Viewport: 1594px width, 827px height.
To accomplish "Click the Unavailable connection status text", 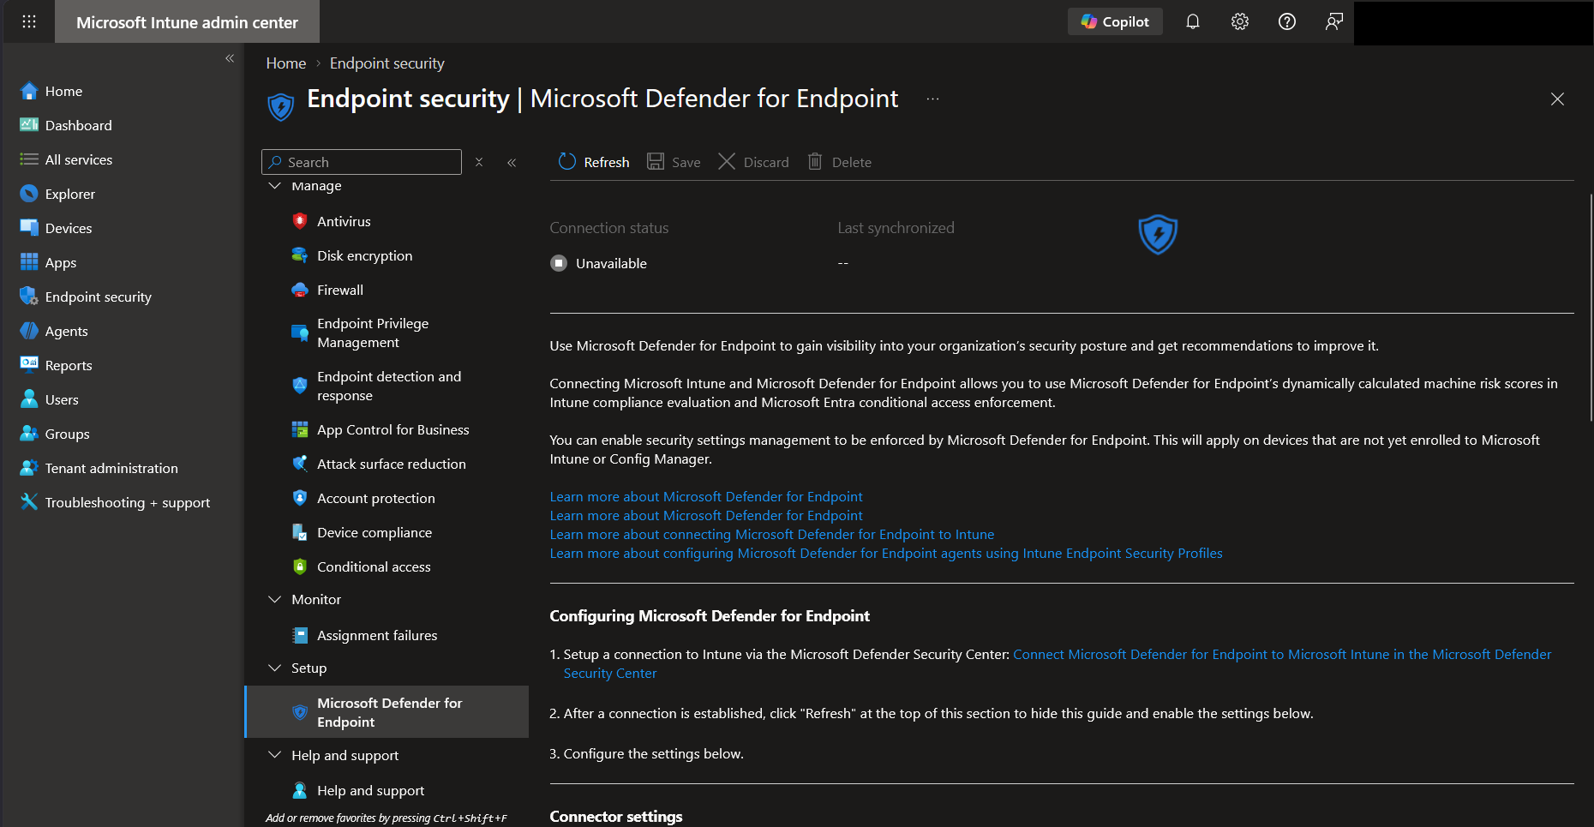I will (x=611, y=263).
